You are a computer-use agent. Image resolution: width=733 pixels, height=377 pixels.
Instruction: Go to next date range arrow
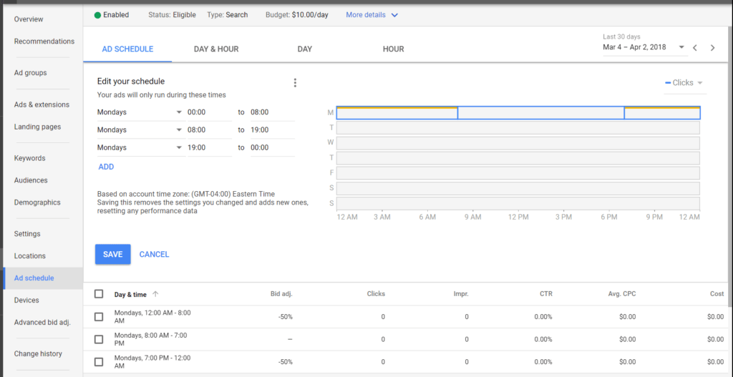[712, 48]
